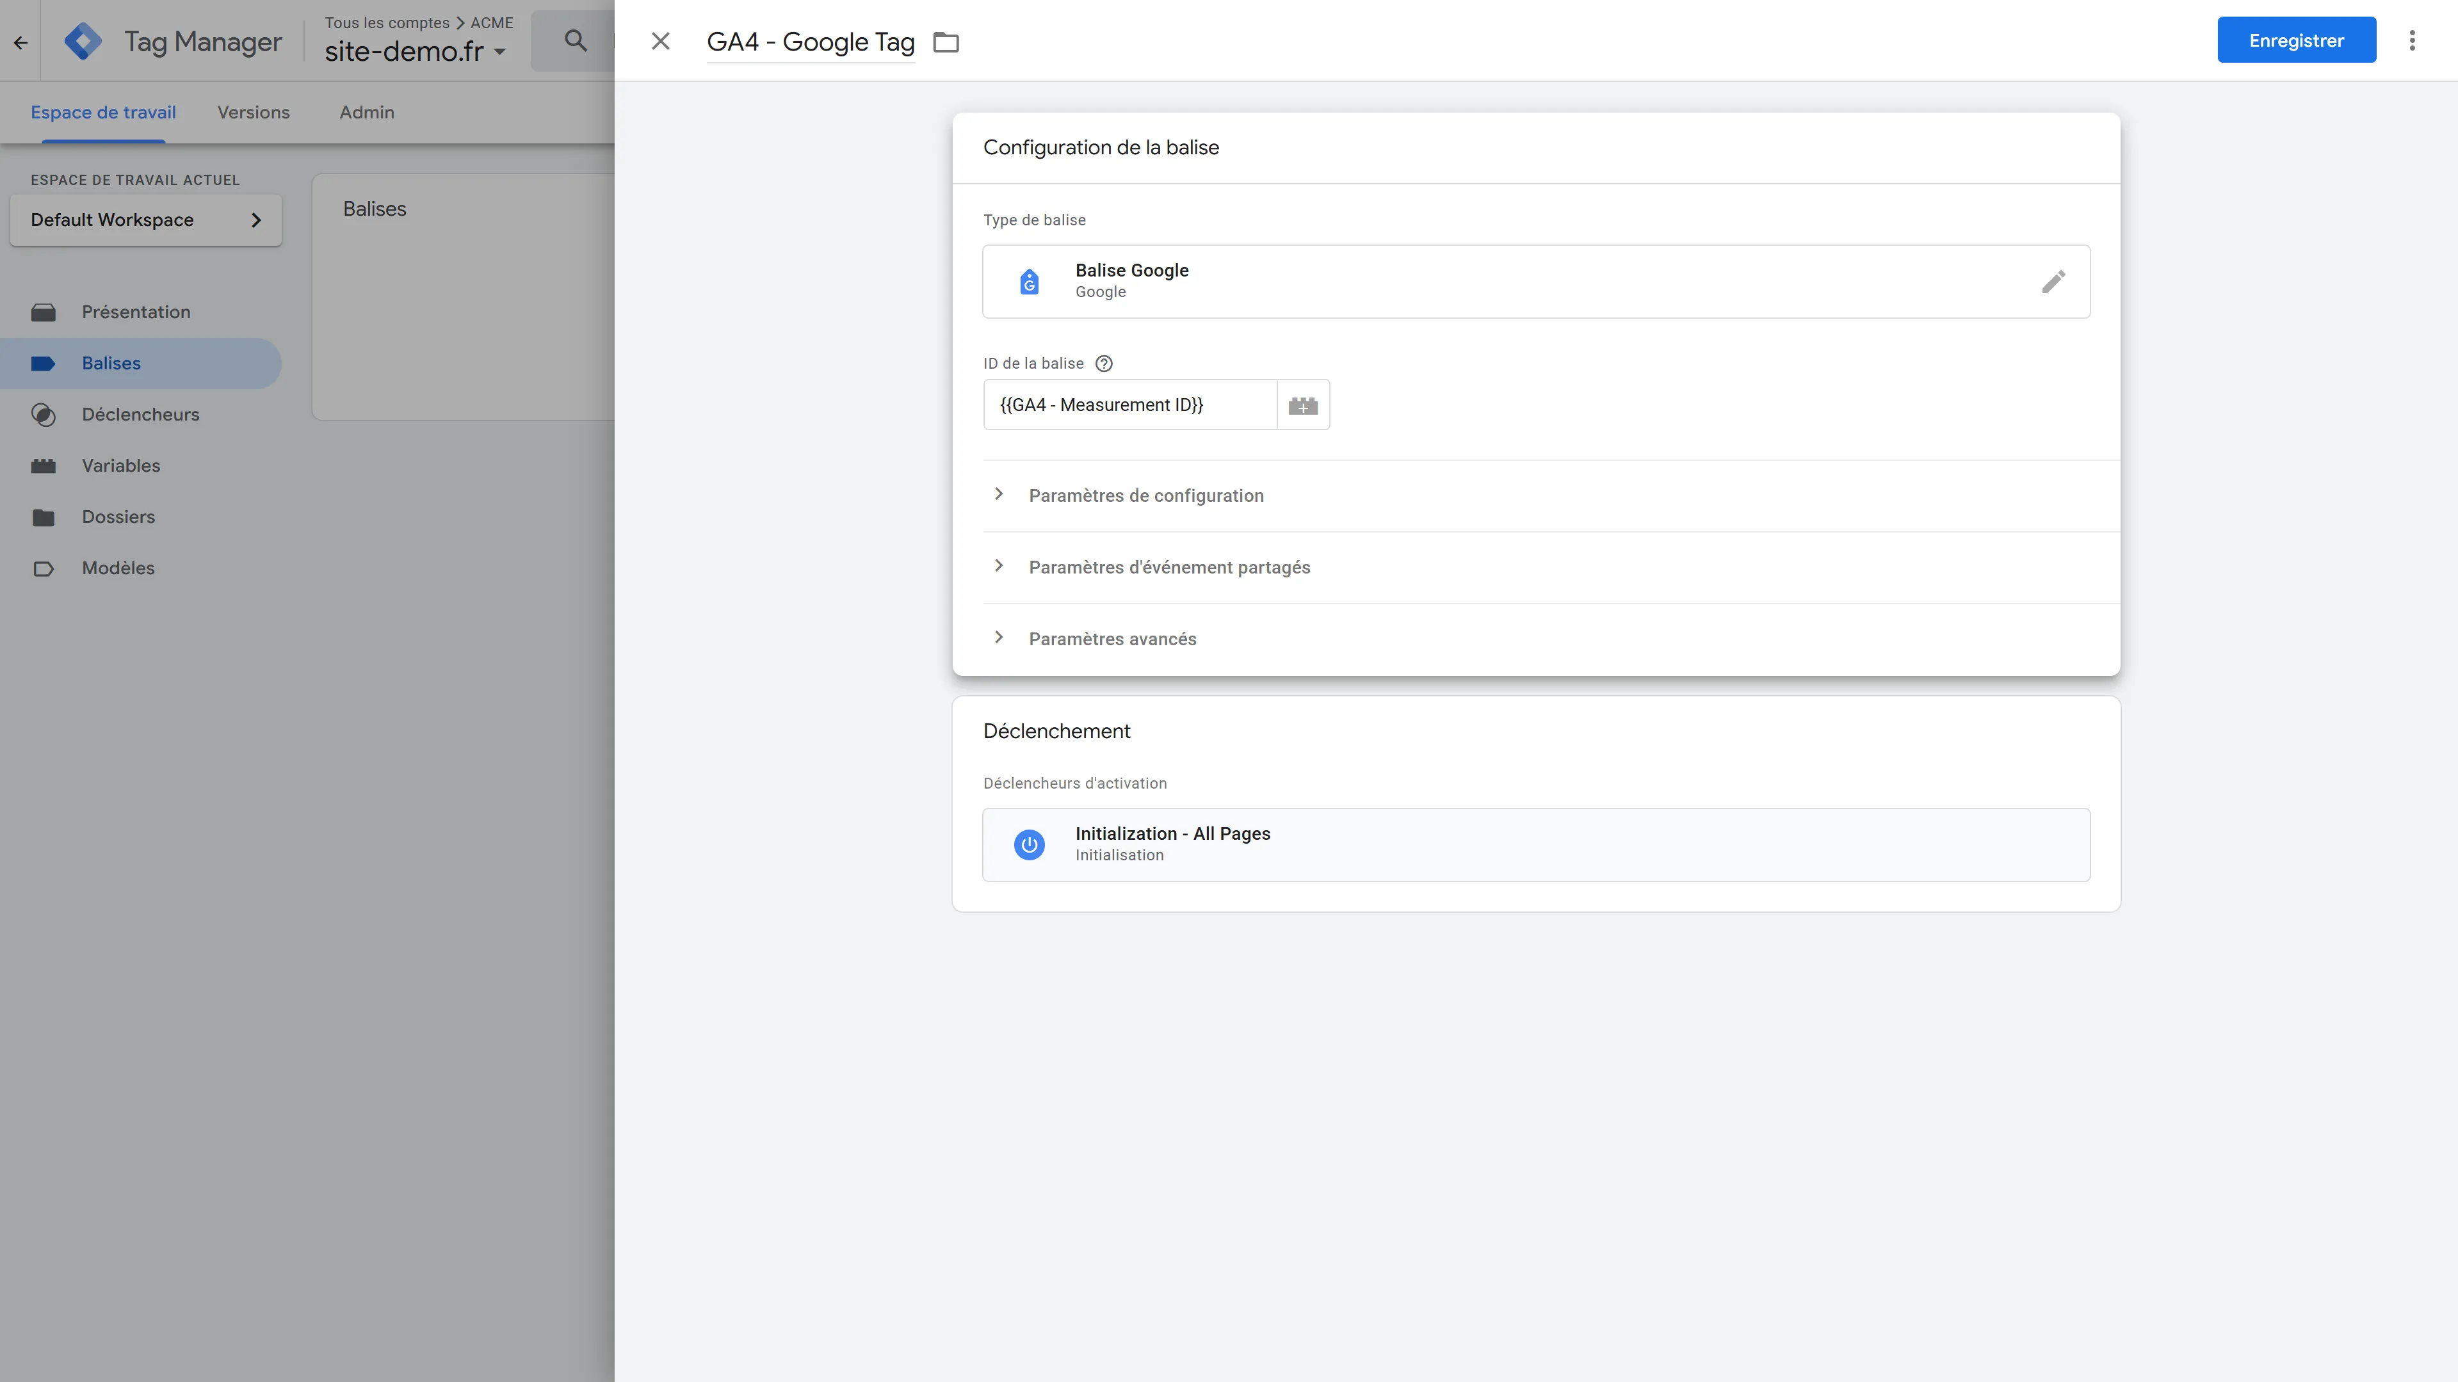Switch to Espace de travail tab
This screenshot has width=2458, height=1382.
(103, 113)
